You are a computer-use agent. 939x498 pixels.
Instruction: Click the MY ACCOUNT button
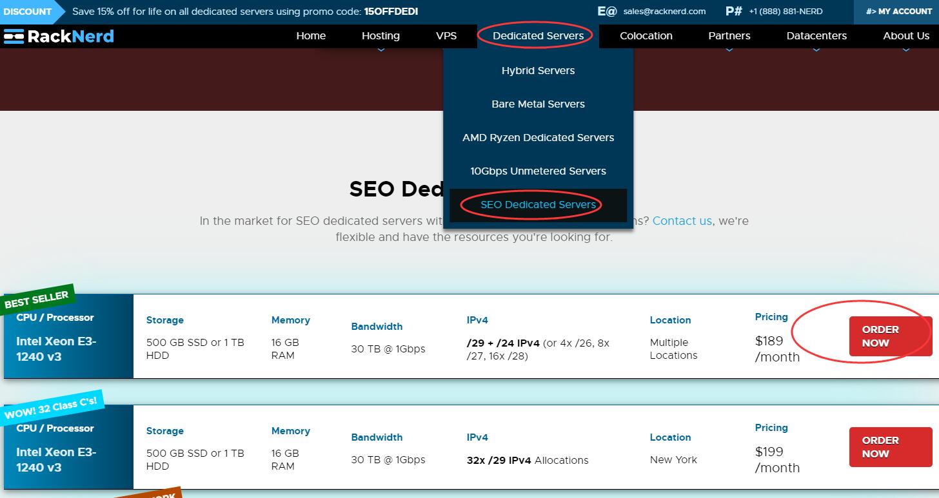click(x=896, y=12)
